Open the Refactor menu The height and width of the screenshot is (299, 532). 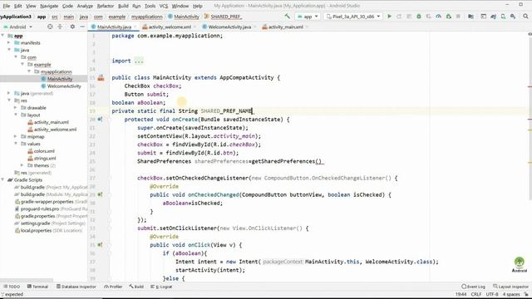(x=106, y=6)
